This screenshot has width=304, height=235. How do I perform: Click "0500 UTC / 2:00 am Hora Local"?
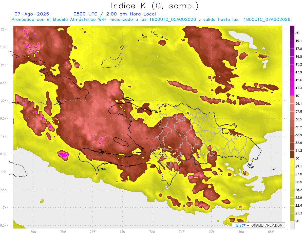point(115,14)
